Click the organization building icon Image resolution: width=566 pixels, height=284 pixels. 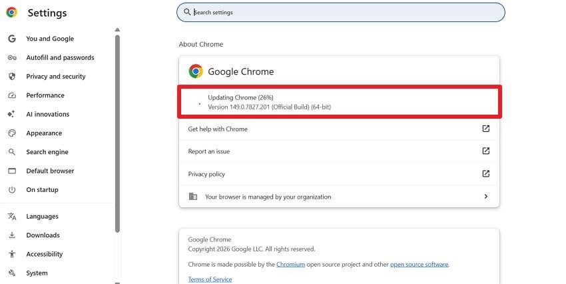193,197
